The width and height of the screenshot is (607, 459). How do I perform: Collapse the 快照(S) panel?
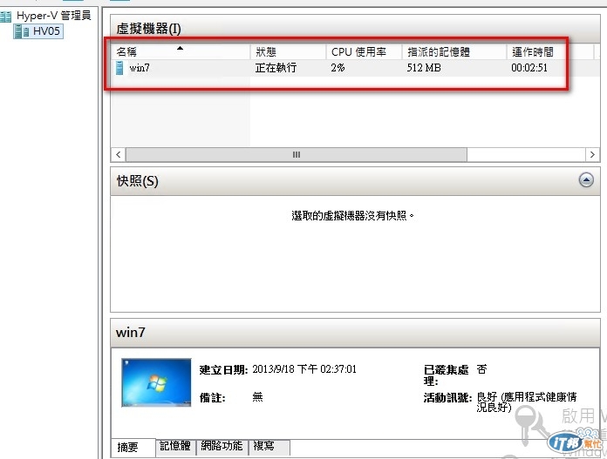[x=586, y=179]
